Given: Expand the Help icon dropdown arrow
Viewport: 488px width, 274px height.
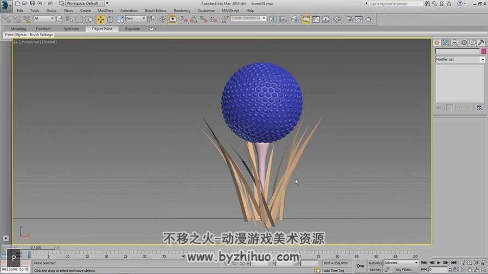Looking at the screenshot, I should (465, 4).
